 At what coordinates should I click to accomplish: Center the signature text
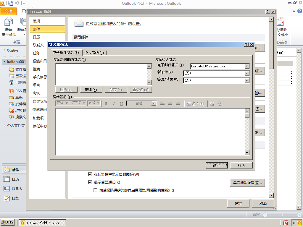click(x=170, y=104)
